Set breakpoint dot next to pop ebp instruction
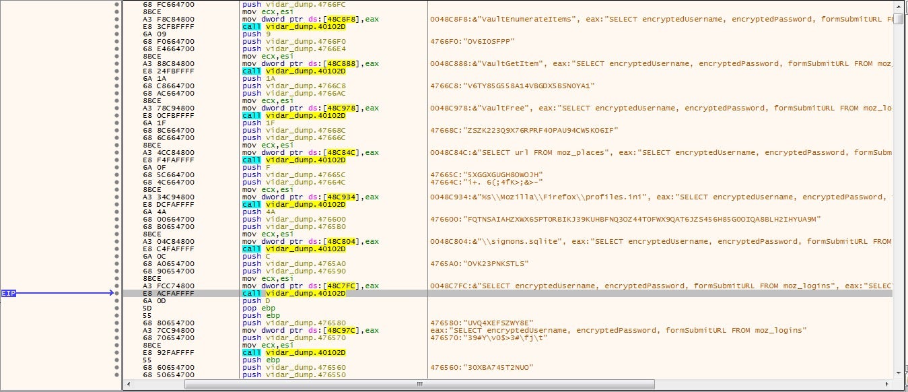908x392 pixels. [116, 308]
